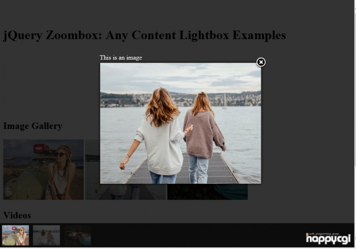Click the 'Image Gallery' section heading
This screenshot has width=356, height=249.
pyautogui.click(x=33, y=126)
